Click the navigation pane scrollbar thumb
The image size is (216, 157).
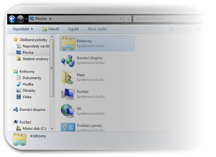(x=52, y=68)
